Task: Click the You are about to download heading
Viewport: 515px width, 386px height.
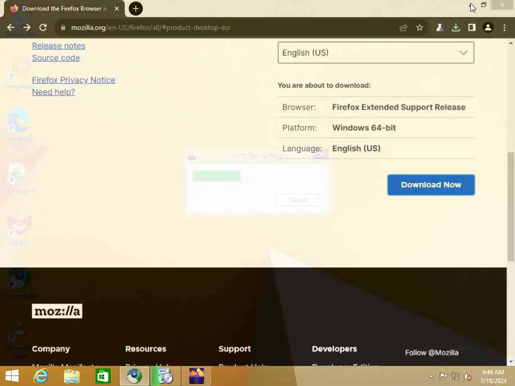Action: click(324, 85)
